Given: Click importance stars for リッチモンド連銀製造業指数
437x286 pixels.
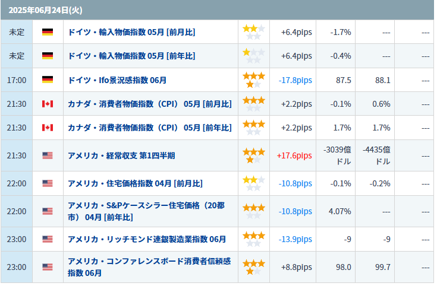Looking at the screenshot, I should coord(253,239).
